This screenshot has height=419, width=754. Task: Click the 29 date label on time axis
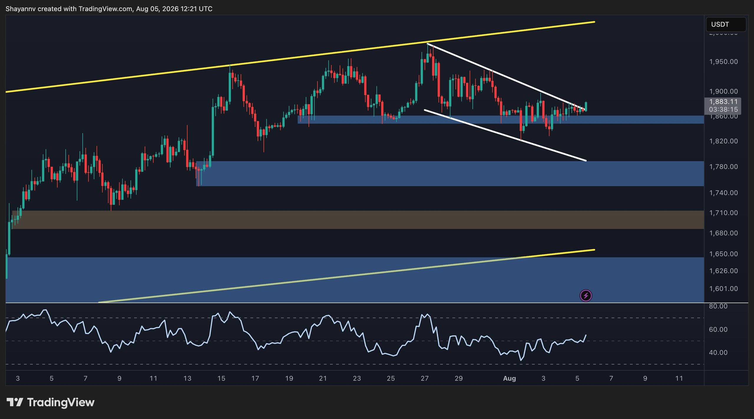(x=459, y=378)
